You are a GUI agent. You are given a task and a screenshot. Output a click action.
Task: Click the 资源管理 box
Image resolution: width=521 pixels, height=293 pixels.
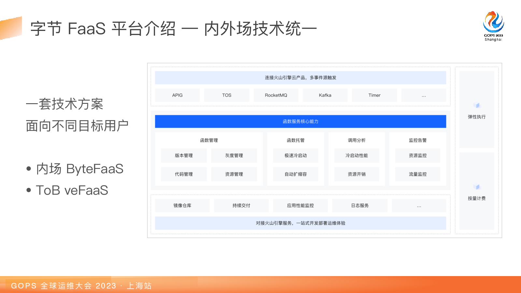[x=234, y=174]
